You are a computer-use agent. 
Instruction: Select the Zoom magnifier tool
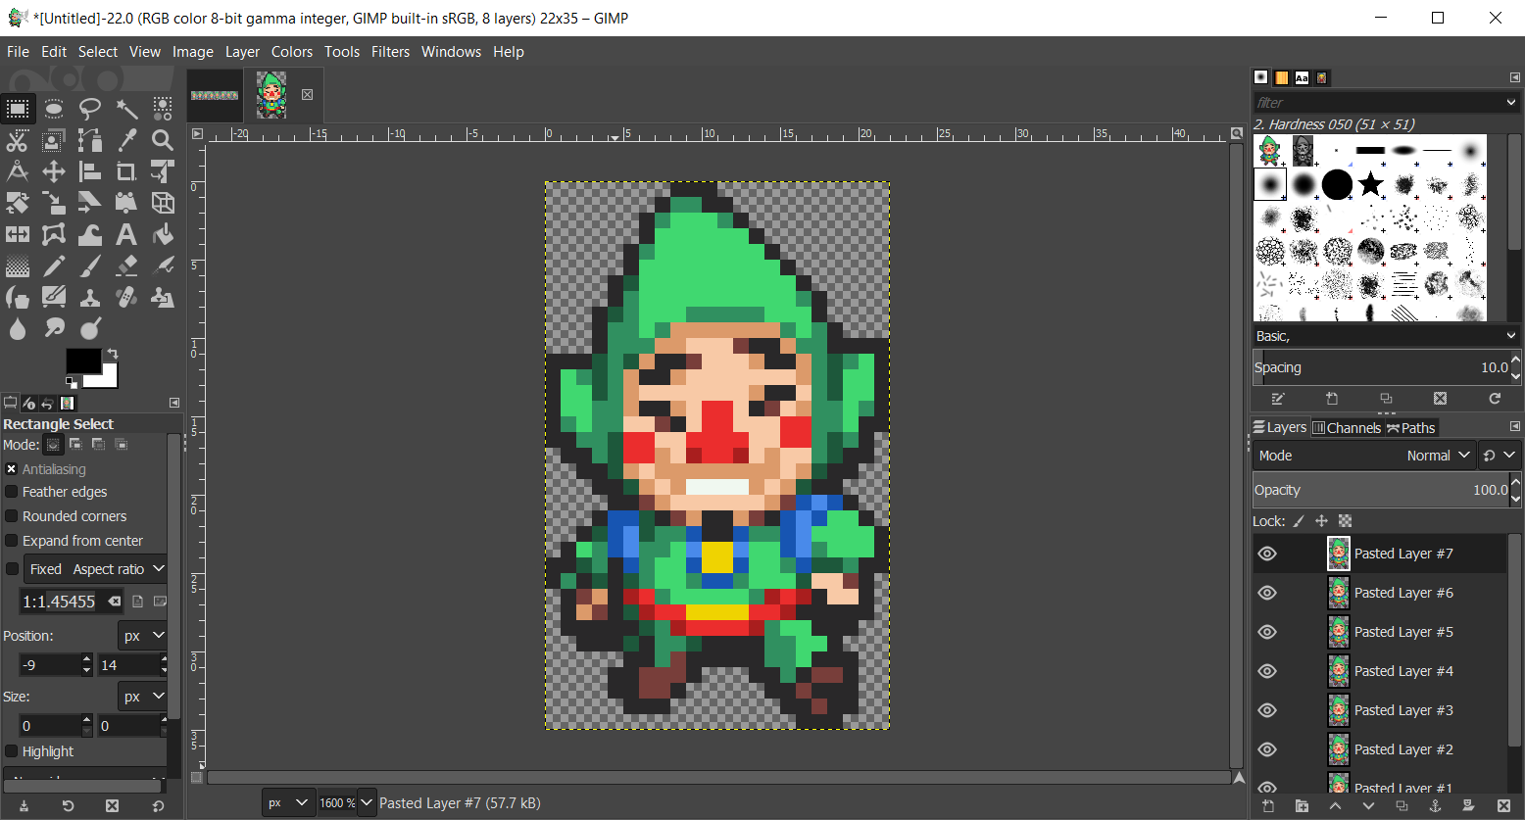163,140
